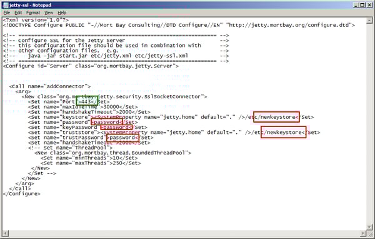Open the Edit menu
Image resolution: width=375 pixels, height=239 pixels.
[x=18, y=13]
